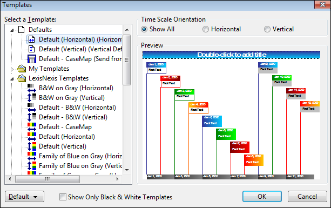Select the My Templates folder label
This screenshot has height=208, width=331.
tap(49, 69)
